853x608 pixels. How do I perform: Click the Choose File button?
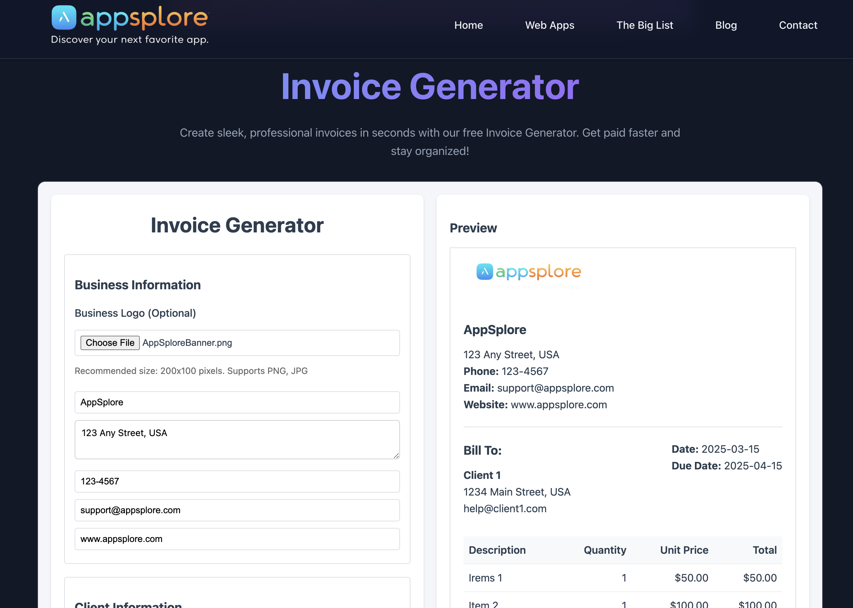[110, 343]
